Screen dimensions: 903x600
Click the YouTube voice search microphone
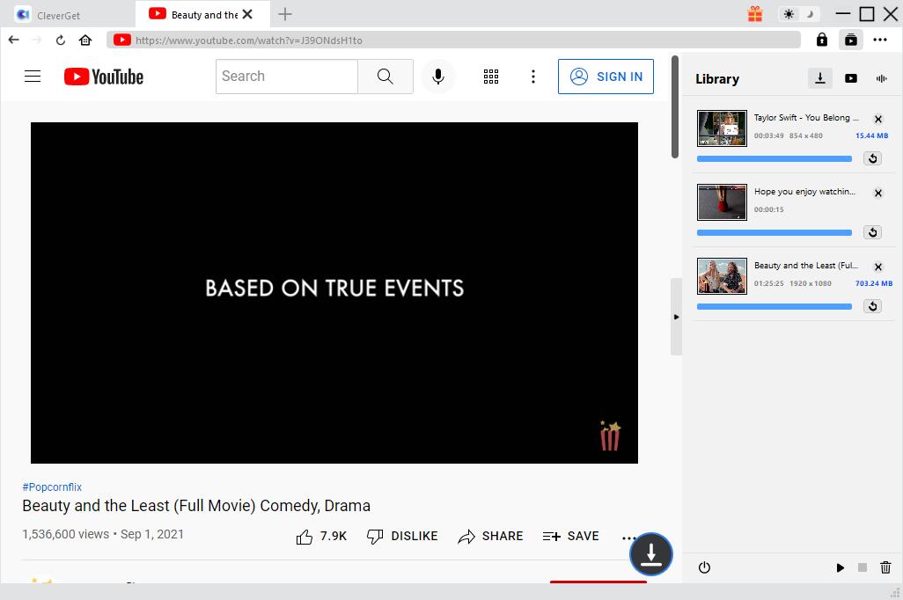[437, 77]
